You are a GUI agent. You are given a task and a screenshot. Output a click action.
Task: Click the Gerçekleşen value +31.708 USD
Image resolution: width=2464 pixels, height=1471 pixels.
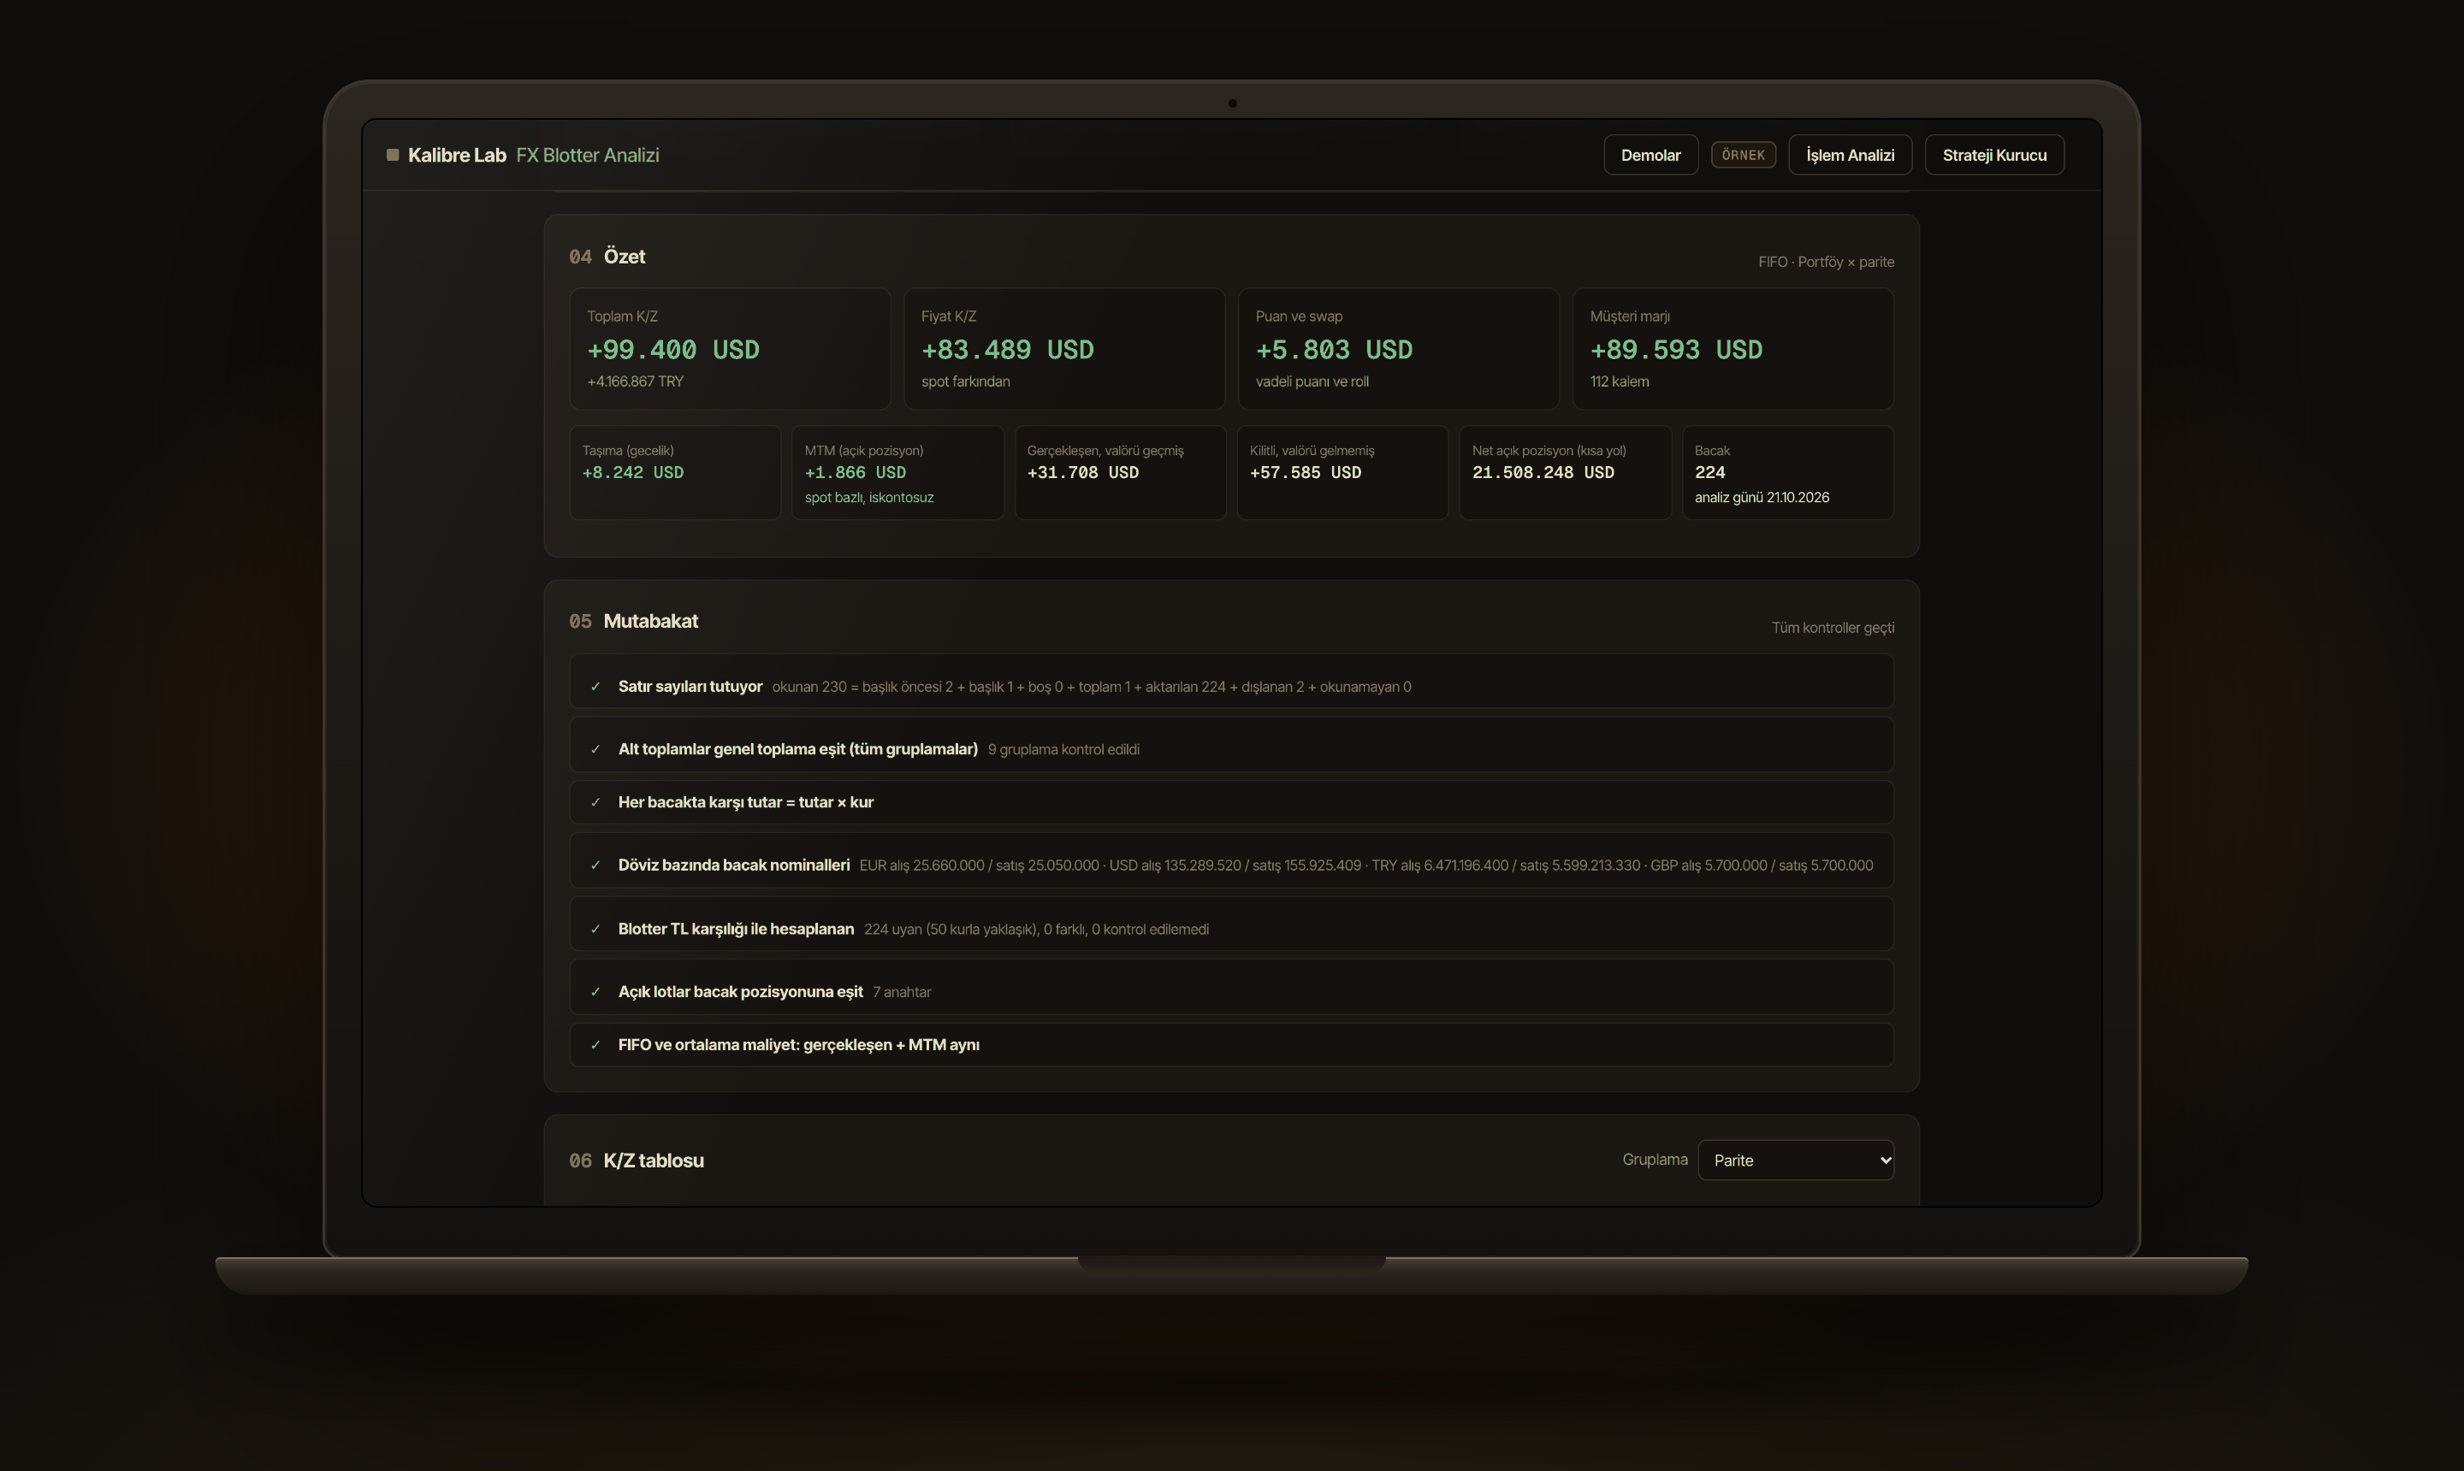[x=1083, y=473]
